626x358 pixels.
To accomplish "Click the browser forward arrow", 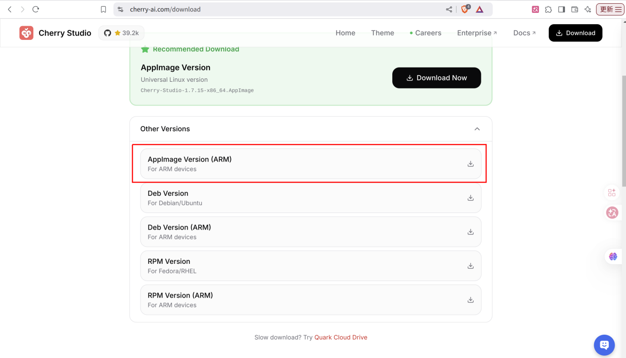I will click(22, 9).
